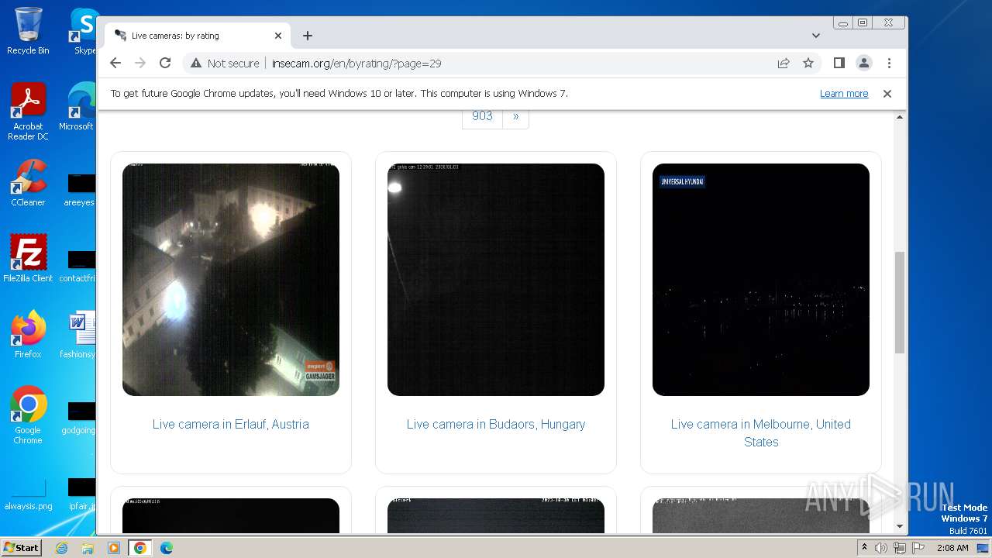Dismiss the Chrome update notification bar
Viewport: 992px width, 558px height.
pos(887,93)
